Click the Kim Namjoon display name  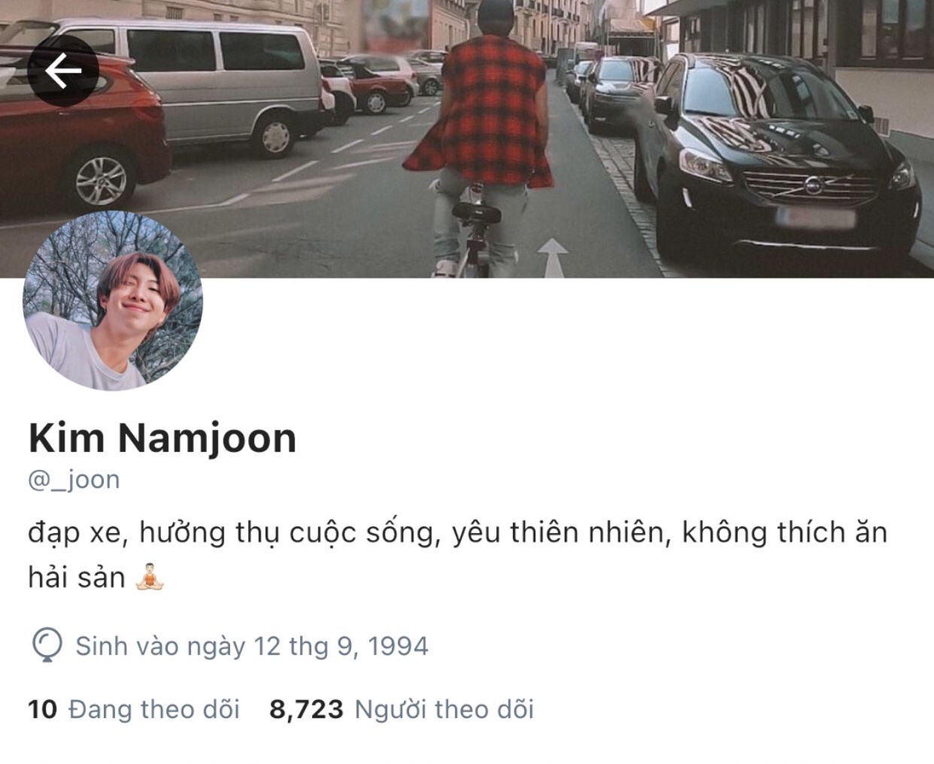162,438
